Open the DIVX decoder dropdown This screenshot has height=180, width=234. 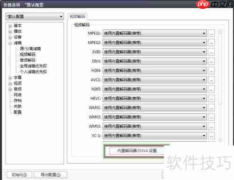pos(154,61)
